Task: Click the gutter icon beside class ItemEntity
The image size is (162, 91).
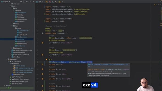Action: click(x=43, y=33)
